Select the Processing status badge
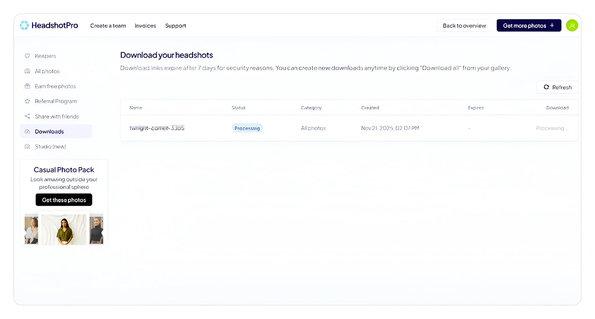 (x=247, y=128)
